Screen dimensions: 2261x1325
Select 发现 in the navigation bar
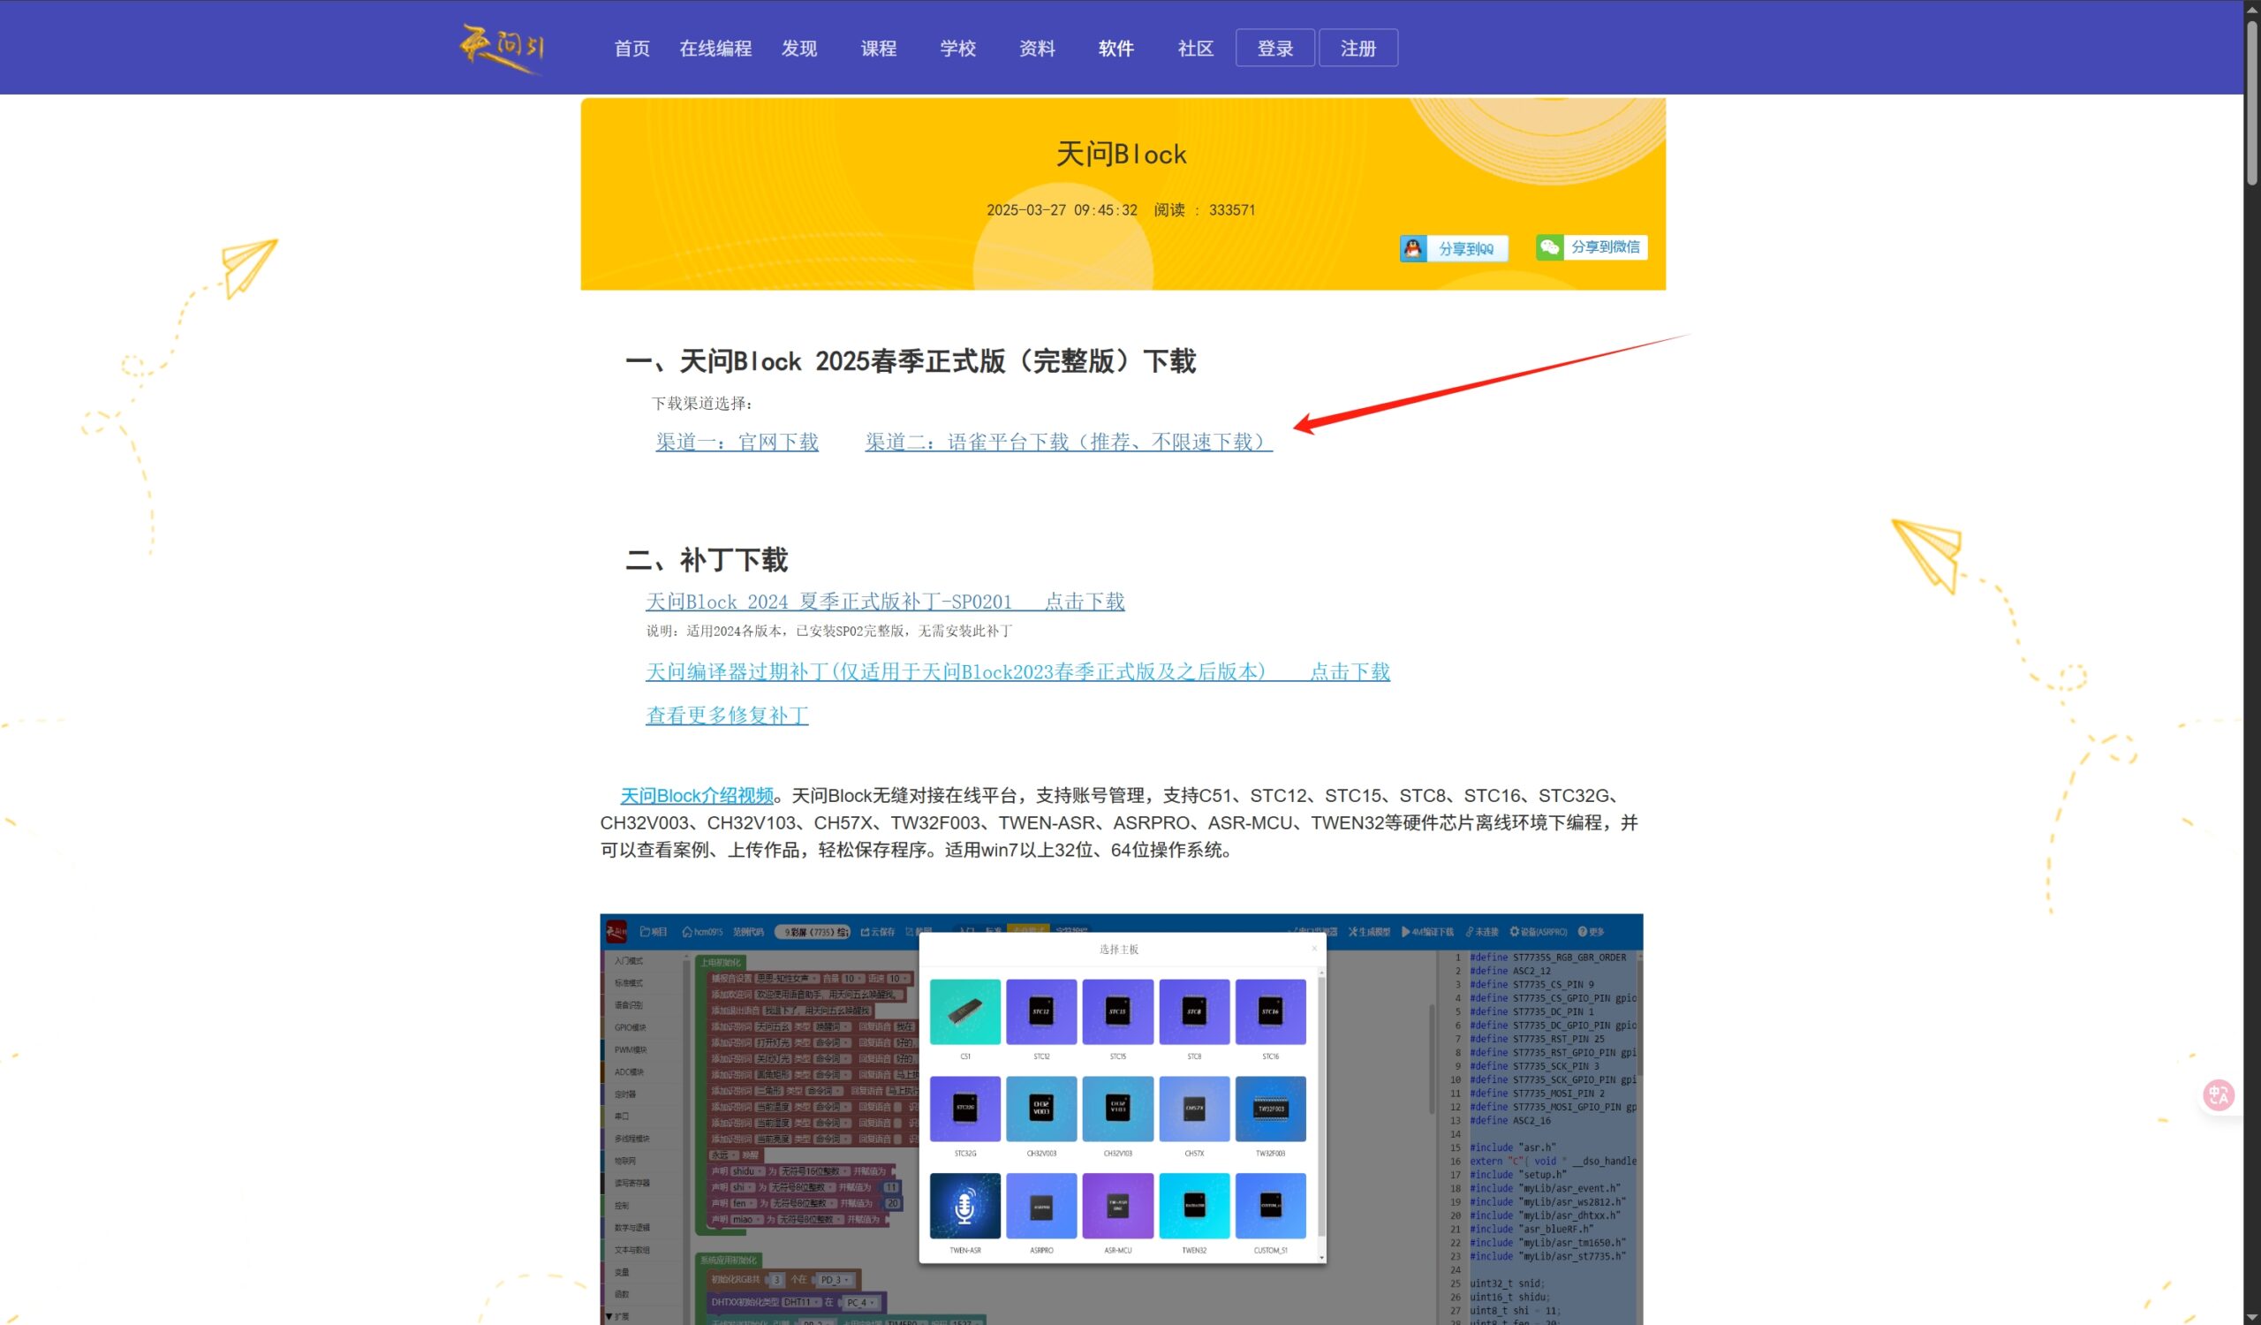[798, 49]
